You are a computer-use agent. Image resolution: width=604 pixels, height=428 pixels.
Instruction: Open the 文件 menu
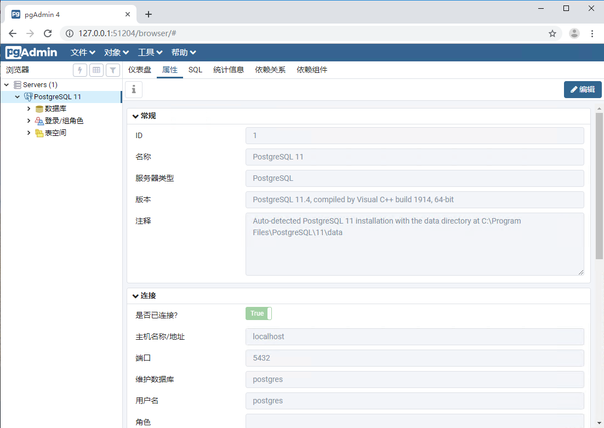pyautogui.click(x=83, y=53)
